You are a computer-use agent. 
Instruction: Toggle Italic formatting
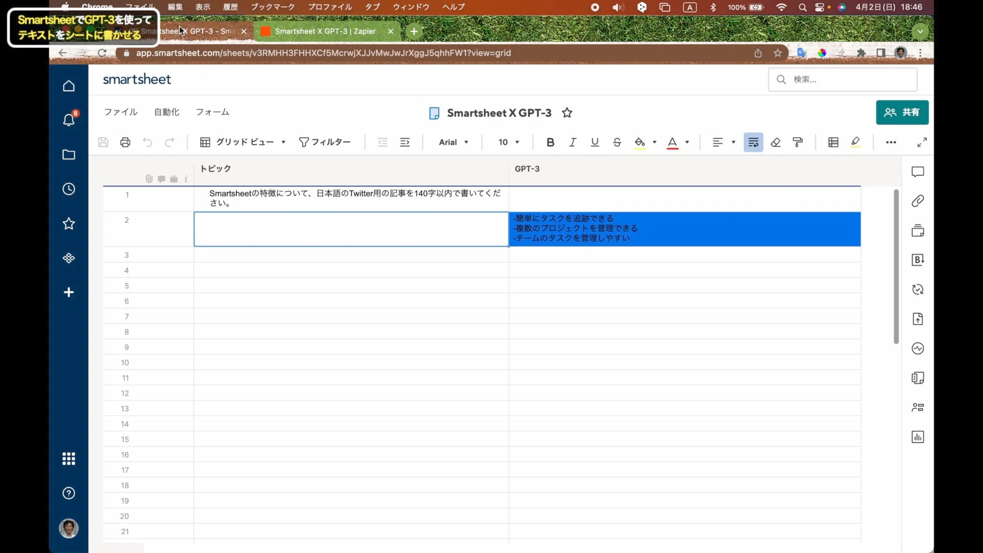pos(573,142)
